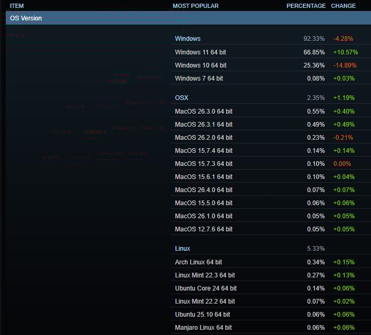
Task: Click the Windows total 92.33% value
Action: (314, 39)
